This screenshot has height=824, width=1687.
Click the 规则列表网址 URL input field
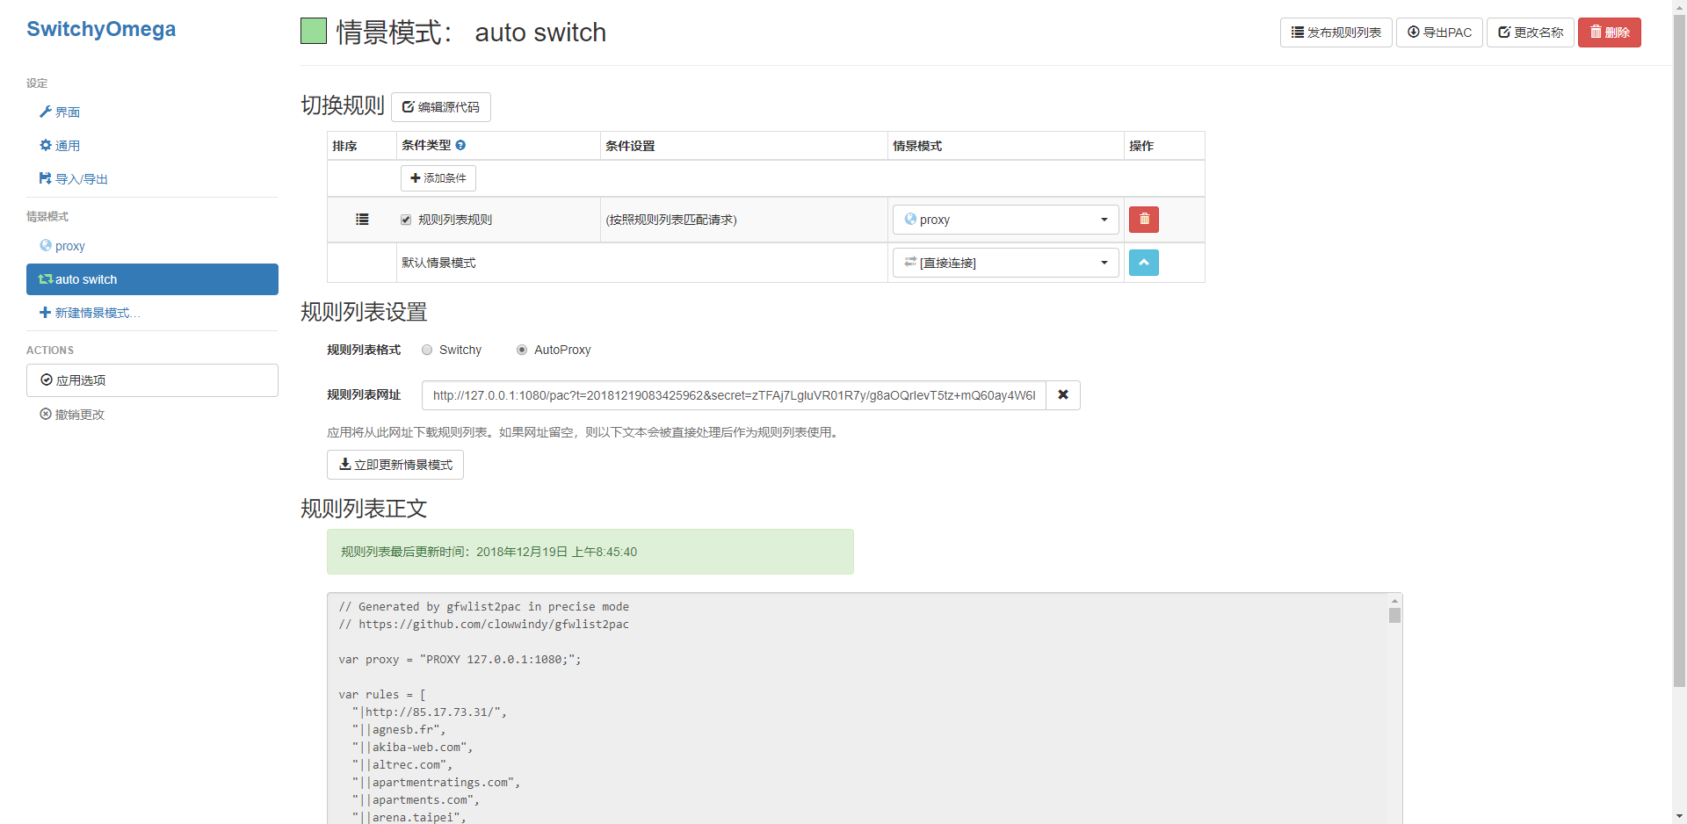pos(734,395)
